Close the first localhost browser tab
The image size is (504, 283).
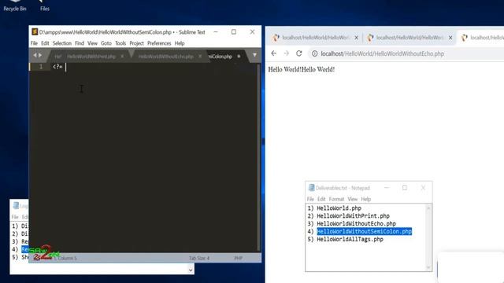(356, 38)
